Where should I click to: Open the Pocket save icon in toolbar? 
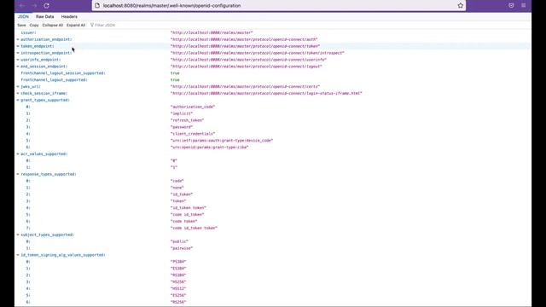click(511, 6)
